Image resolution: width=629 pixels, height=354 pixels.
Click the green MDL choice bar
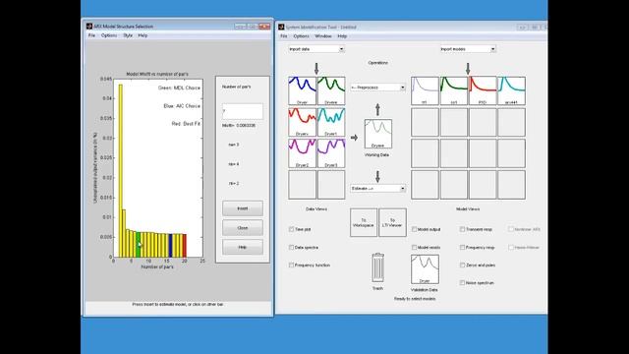[x=139, y=245]
